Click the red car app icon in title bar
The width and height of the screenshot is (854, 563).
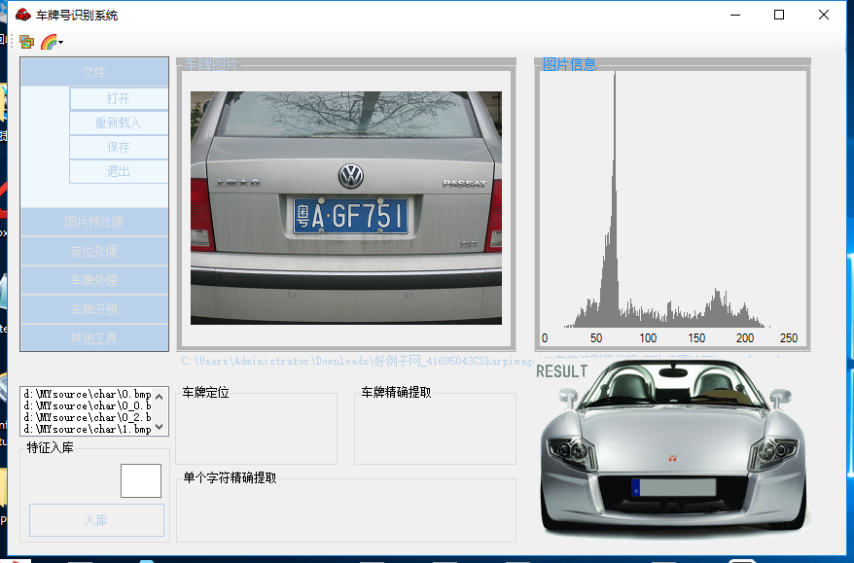pos(23,15)
